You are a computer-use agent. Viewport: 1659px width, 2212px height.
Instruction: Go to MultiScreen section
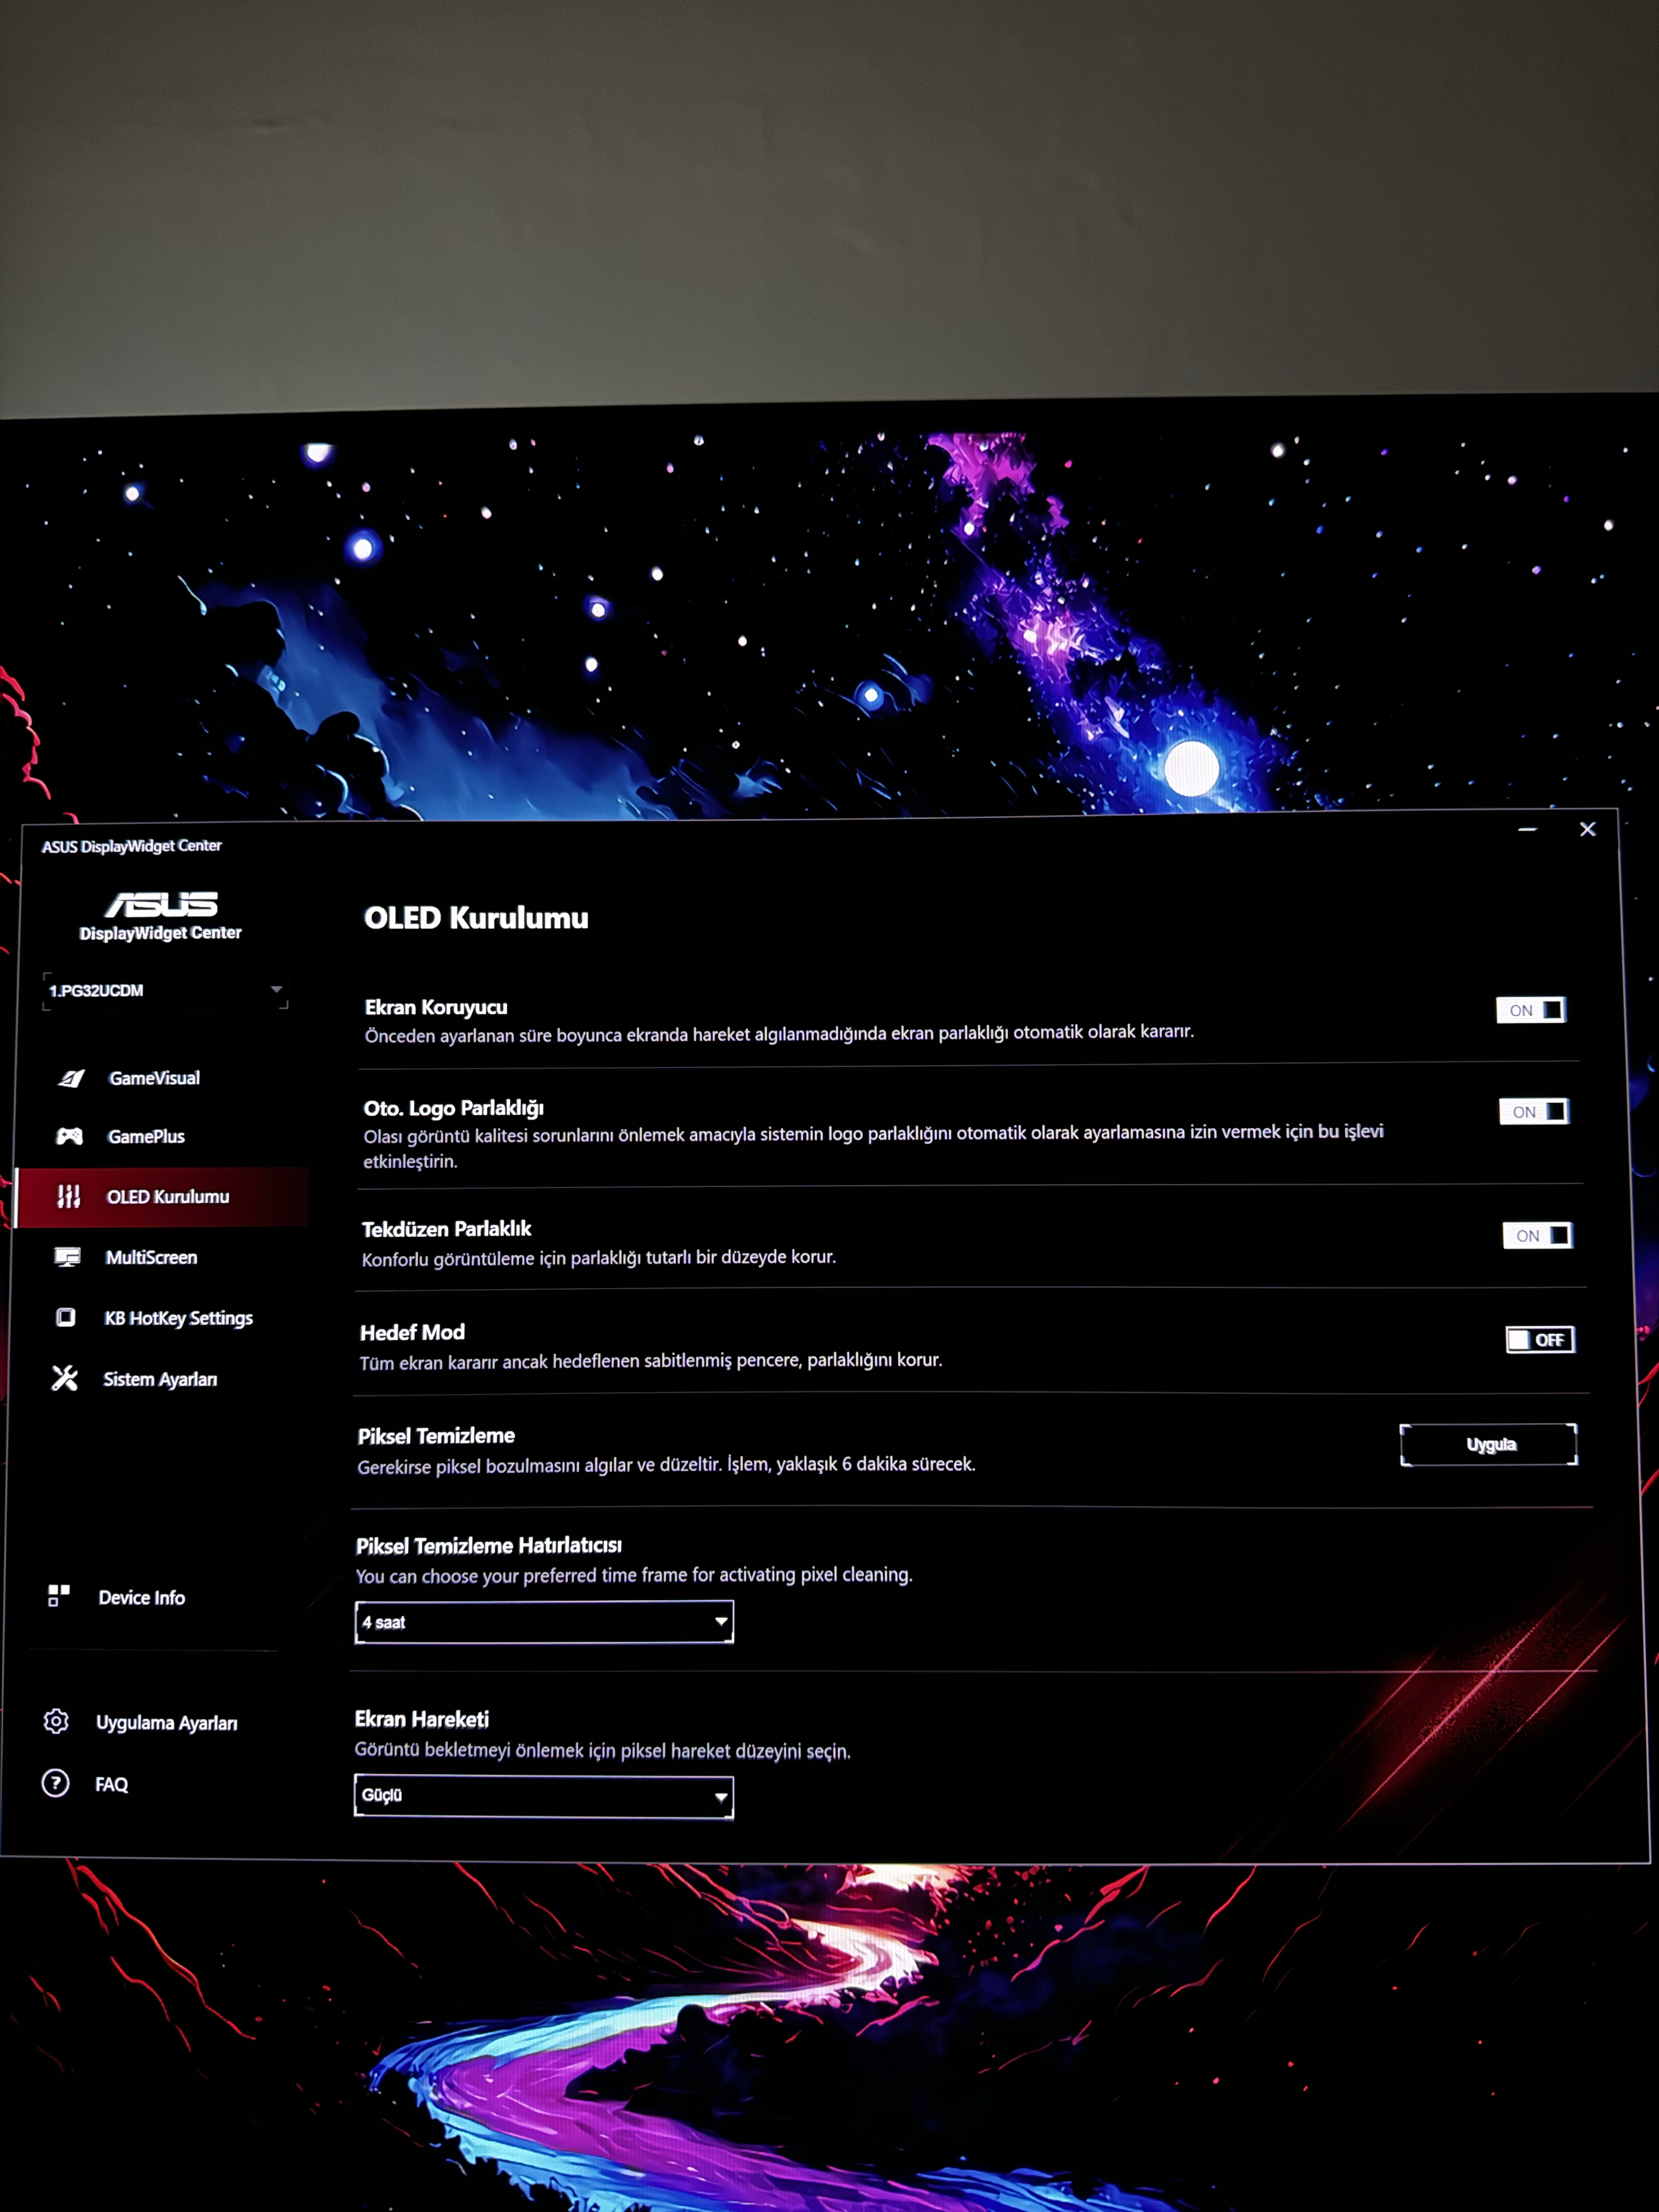(152, 1257)
